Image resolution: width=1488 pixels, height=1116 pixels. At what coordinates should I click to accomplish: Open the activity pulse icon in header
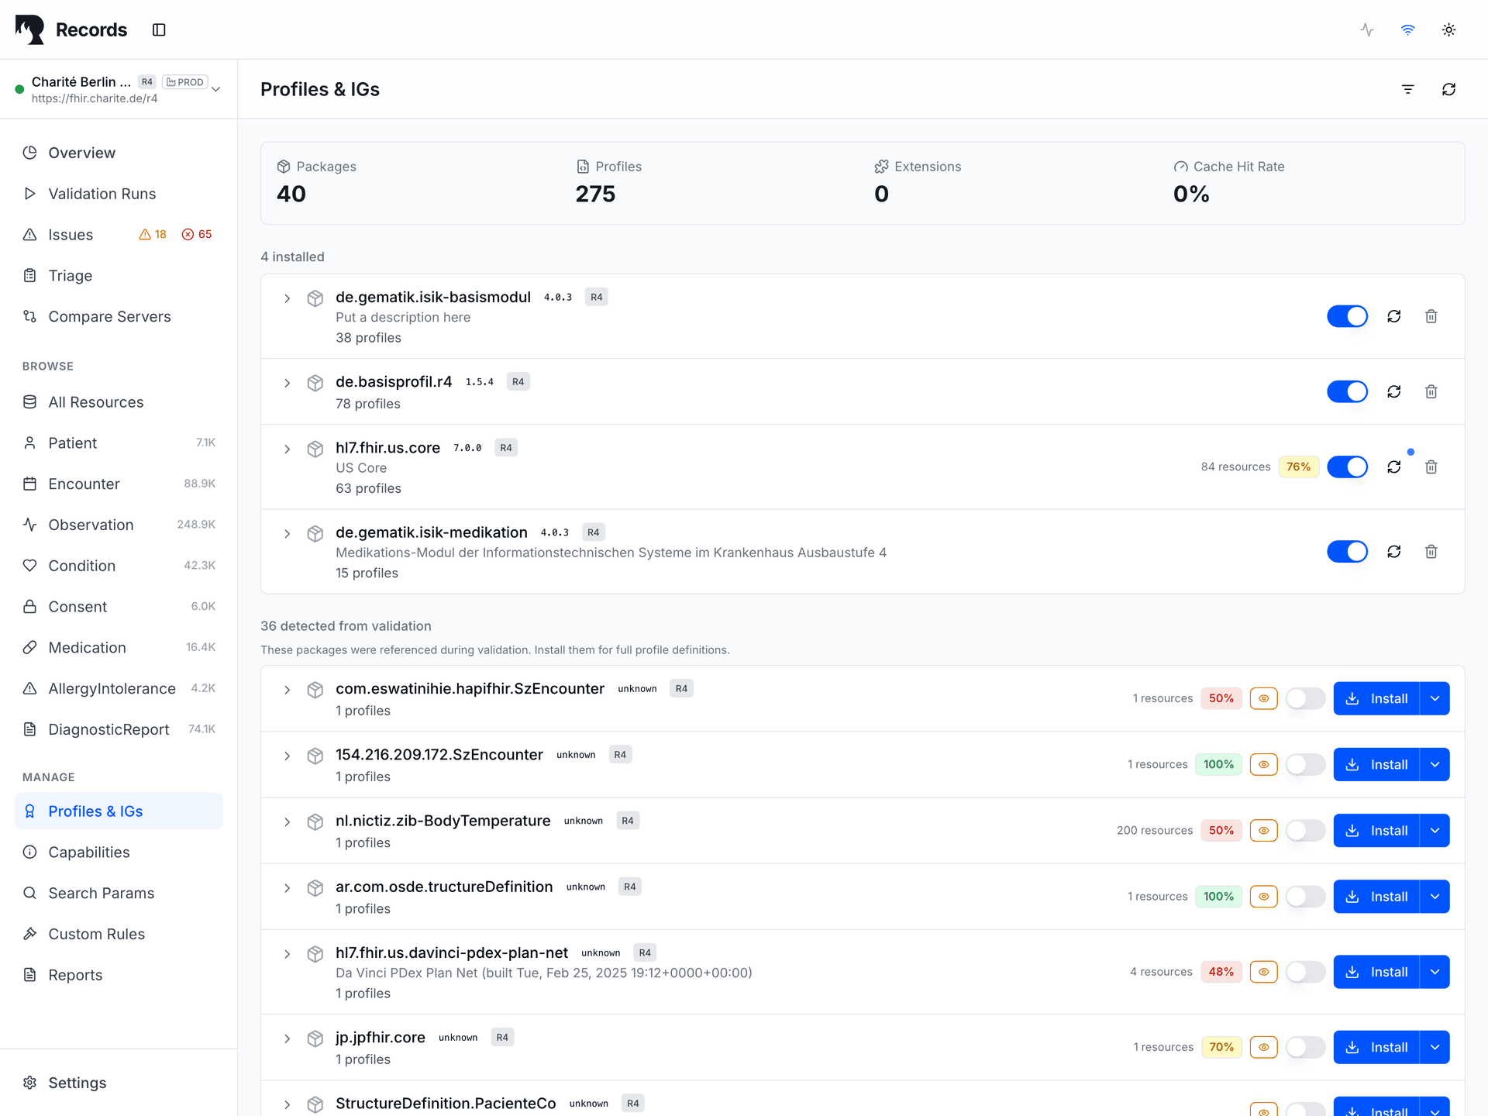pos(1367,29)
